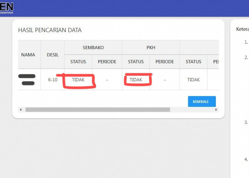
Task: Click the DESIL column header
Action: (53, 55)
